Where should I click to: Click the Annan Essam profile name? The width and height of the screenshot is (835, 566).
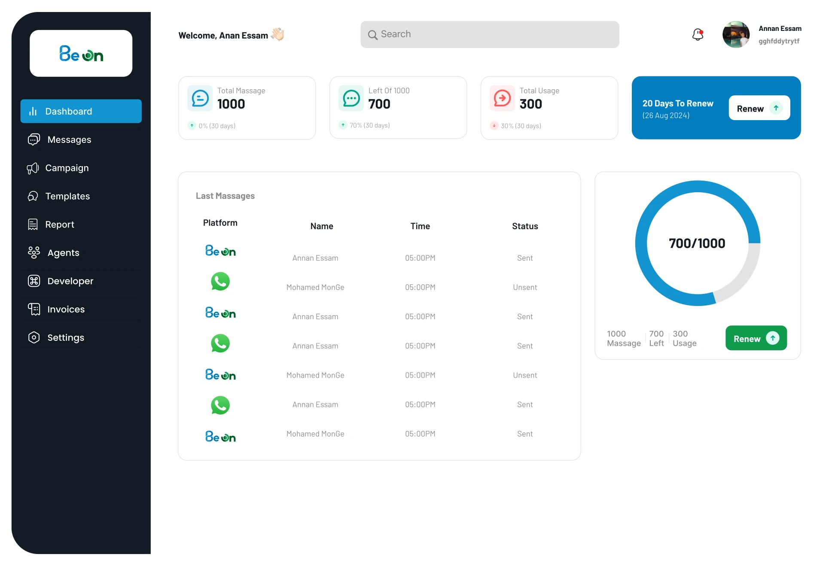click(780, 29)
